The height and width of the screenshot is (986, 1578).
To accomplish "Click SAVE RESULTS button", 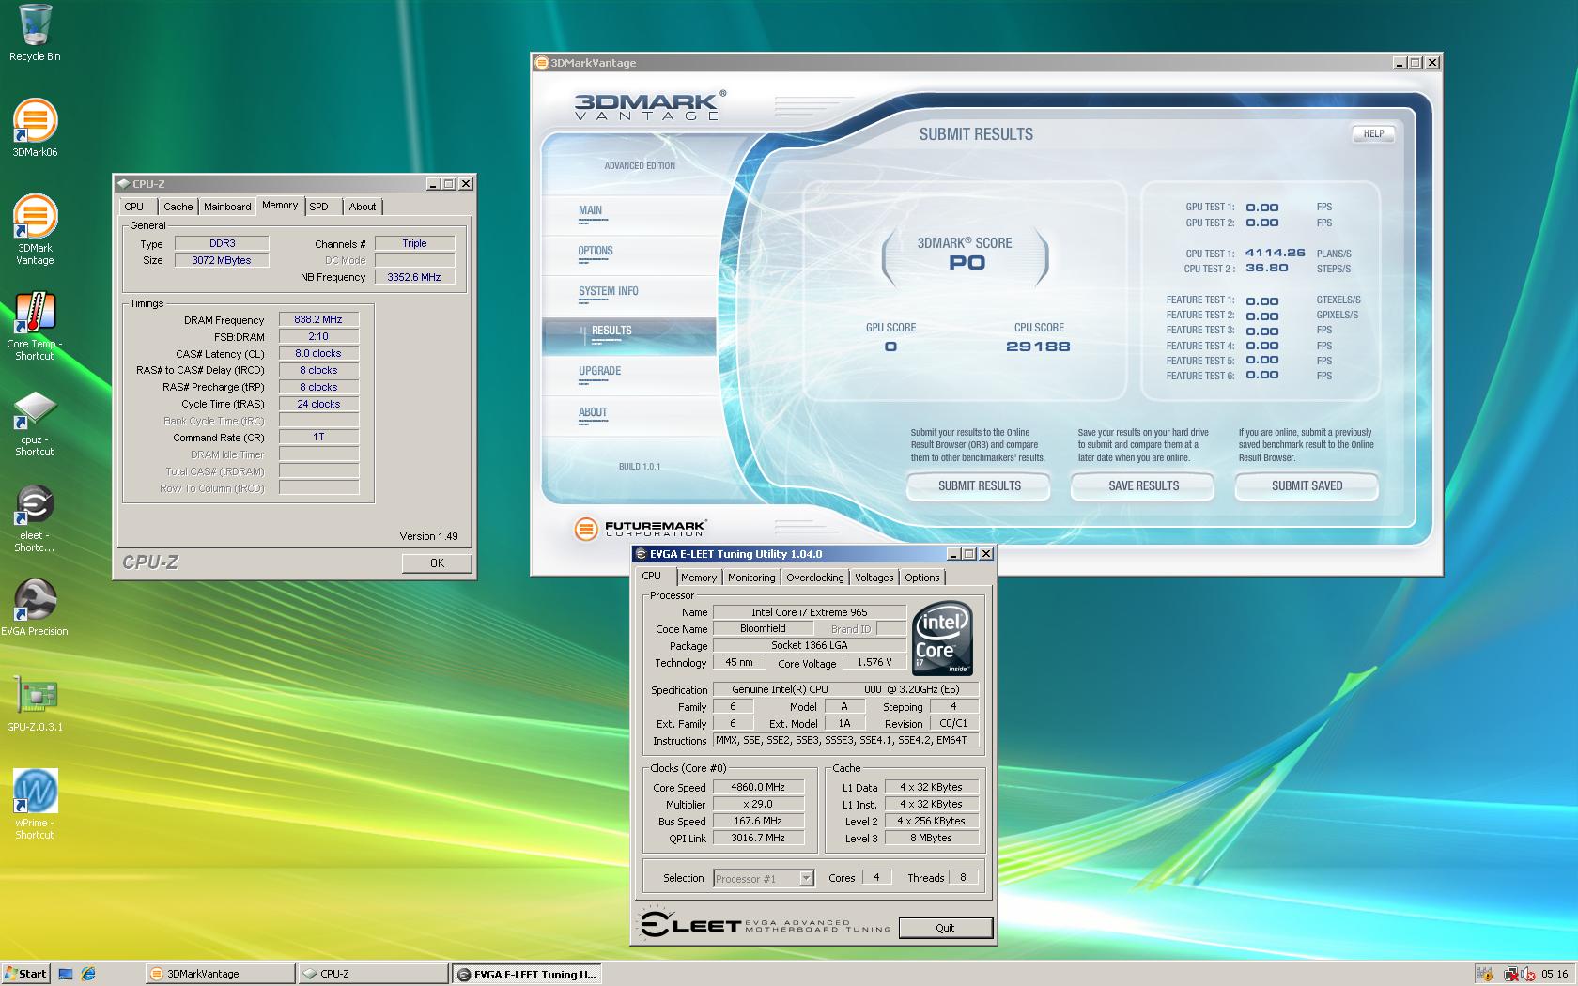I will point(1143,486).
